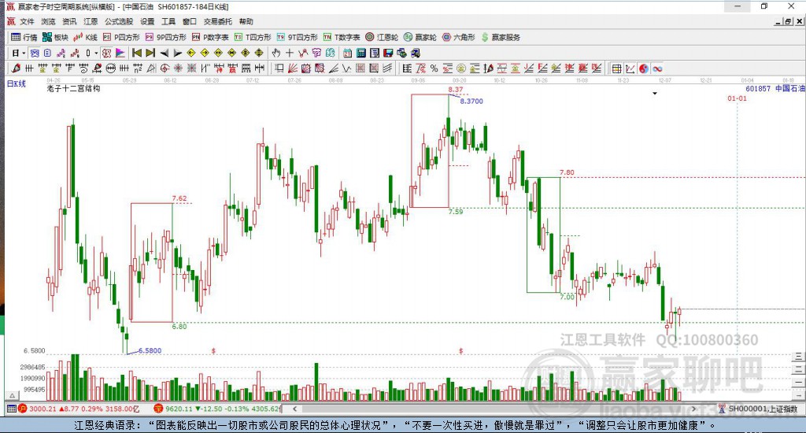Open the small dropdown arrow near 601857 code
Screen dimensions: 806x433
(654, 94)
